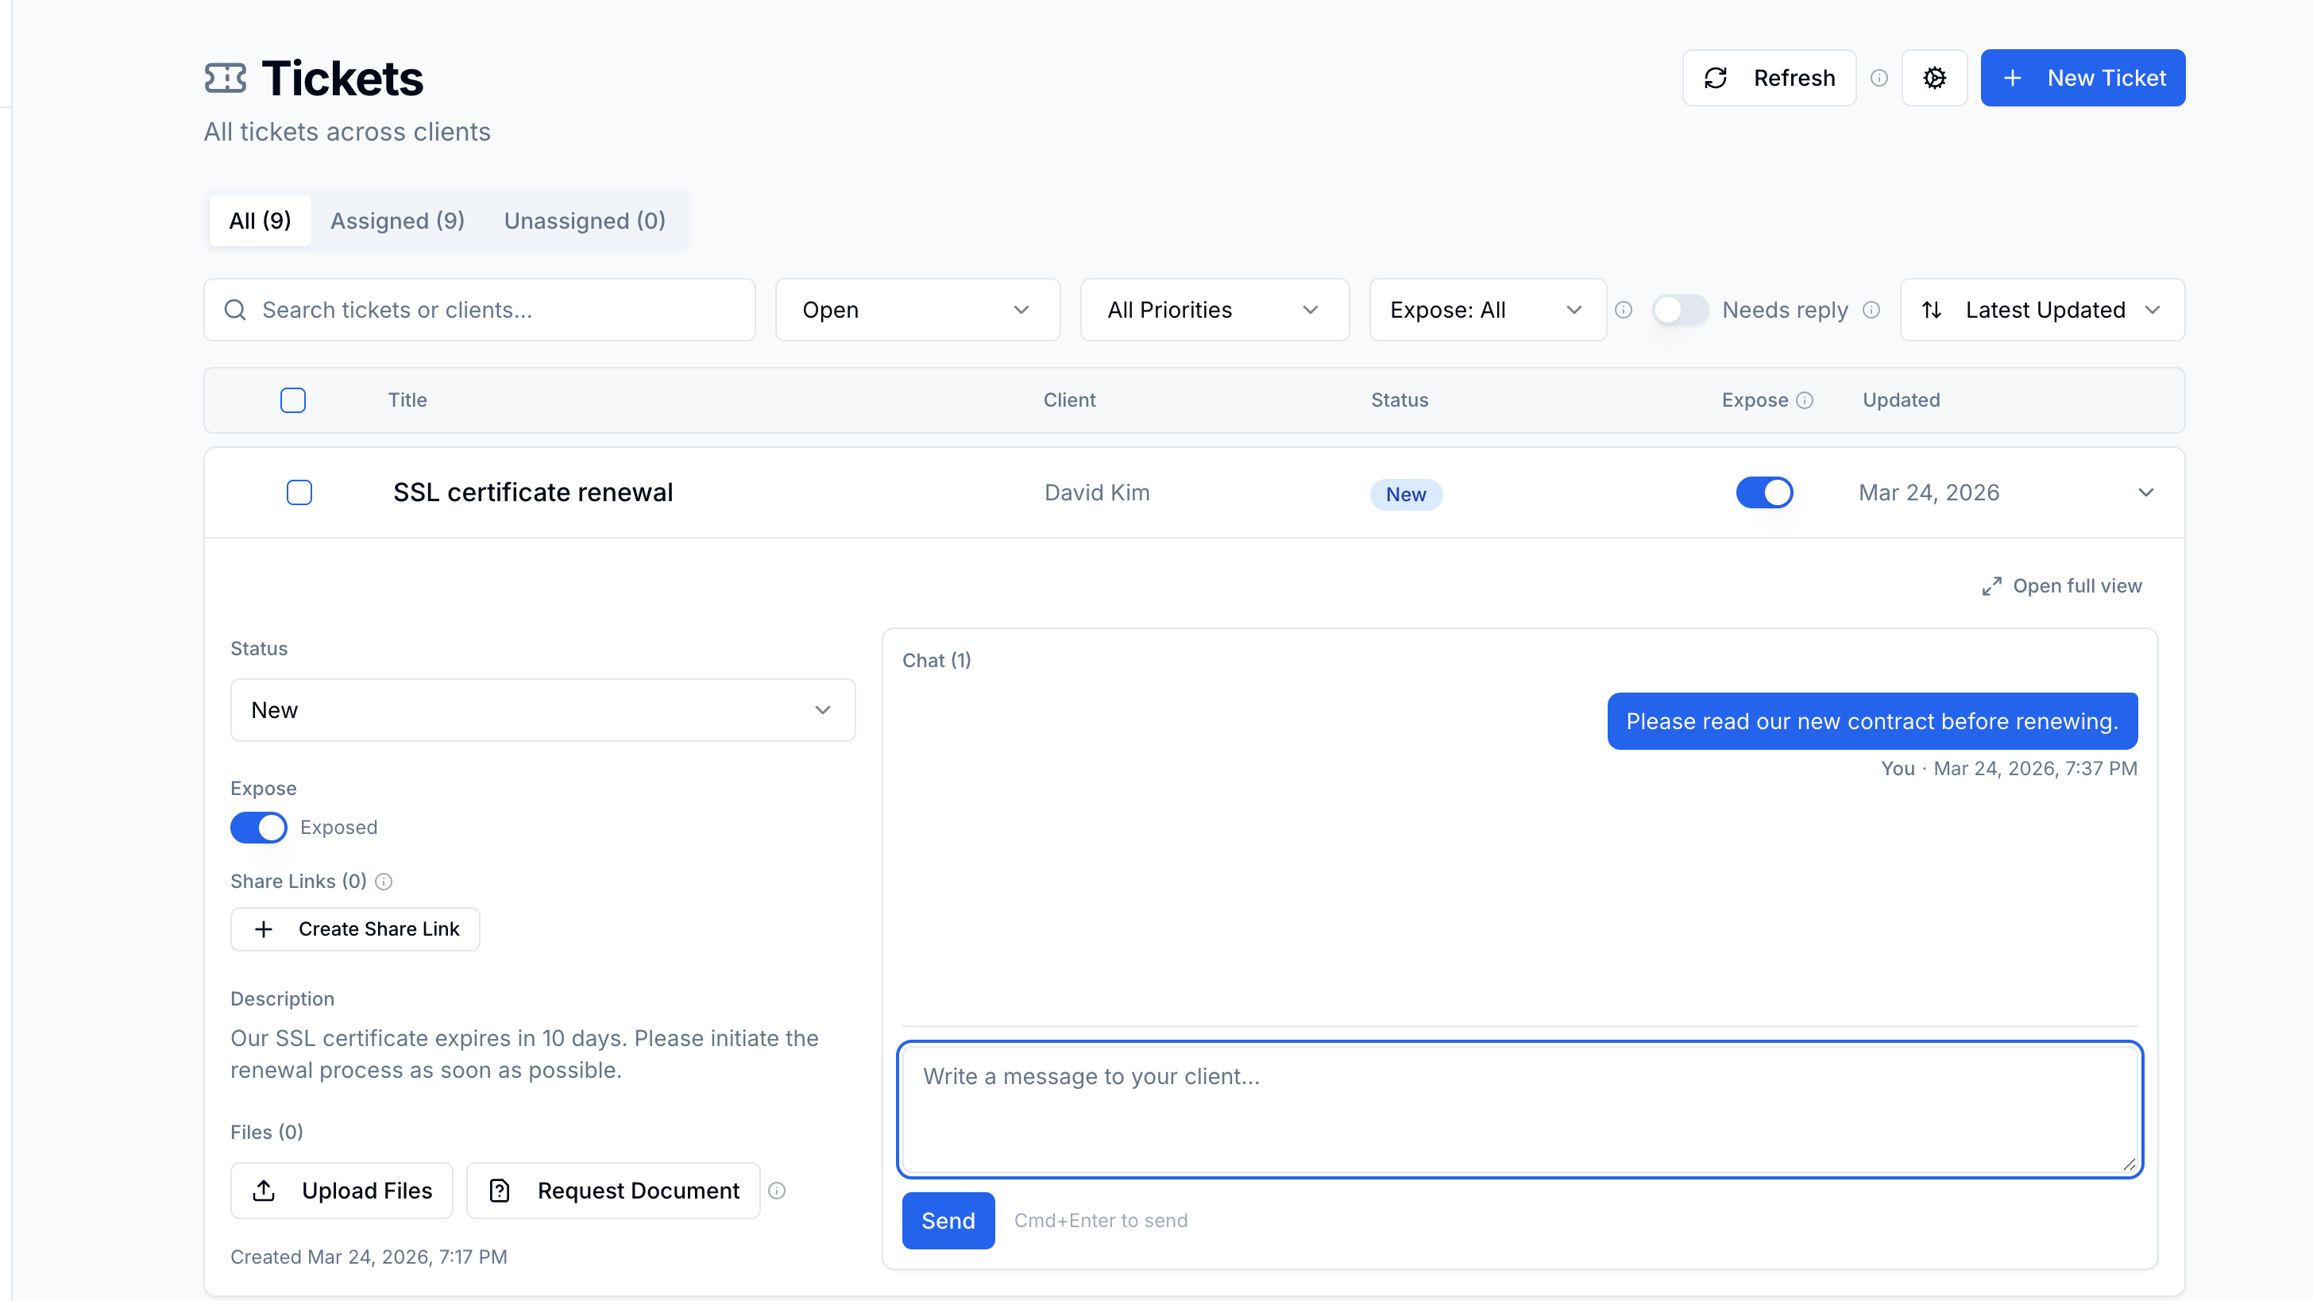Click the Open full view link

(2061, 586)
